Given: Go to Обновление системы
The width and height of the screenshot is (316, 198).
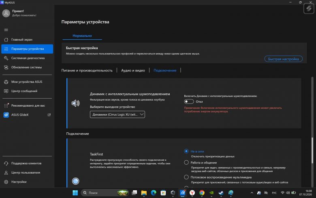Looking at the screenshot, I should (x=27, y=67).
